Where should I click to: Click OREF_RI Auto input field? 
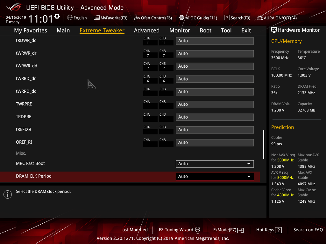pyautogui.click(x=215, y=143)
